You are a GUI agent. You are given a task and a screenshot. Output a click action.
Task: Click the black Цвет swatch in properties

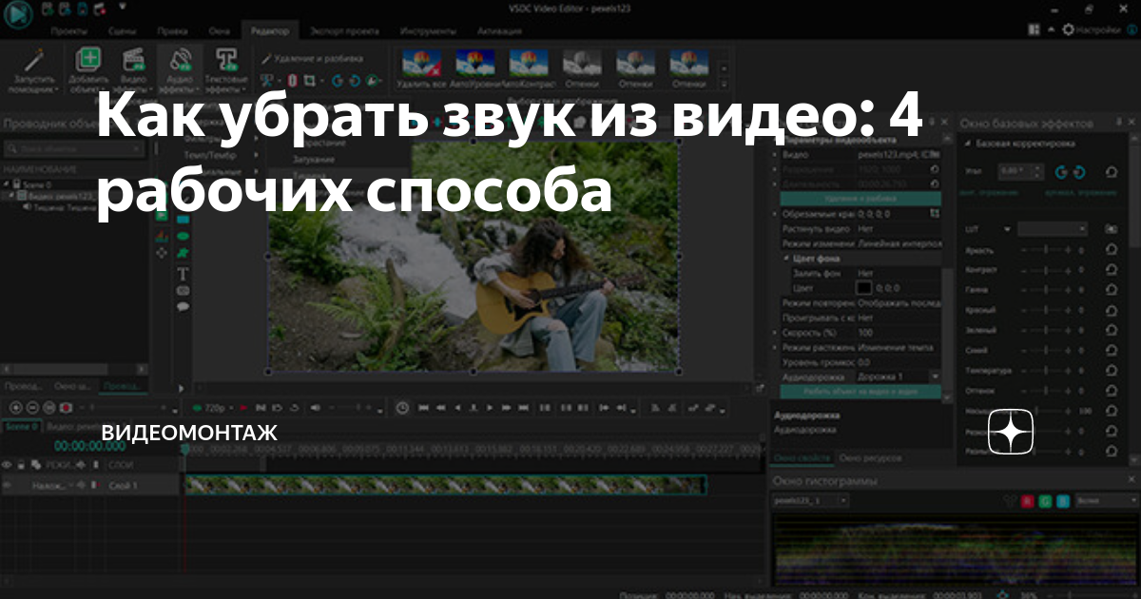coord(864,287)
